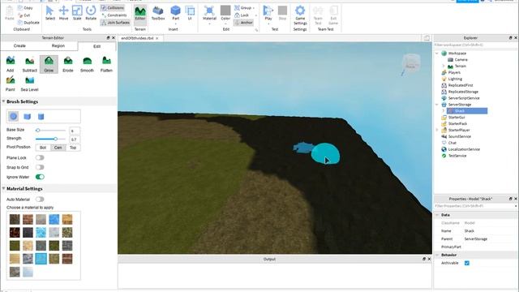This screenshot has height=292, width=519.
Task: Click the Select tool in ribbon
Action: pos(50,13)
